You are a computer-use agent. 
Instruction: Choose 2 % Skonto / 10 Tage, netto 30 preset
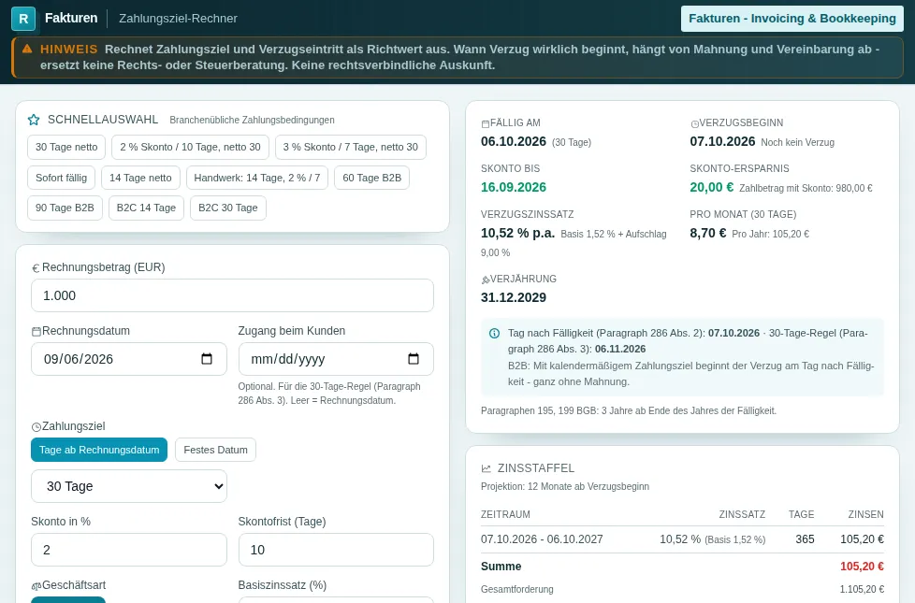[190, 147]
